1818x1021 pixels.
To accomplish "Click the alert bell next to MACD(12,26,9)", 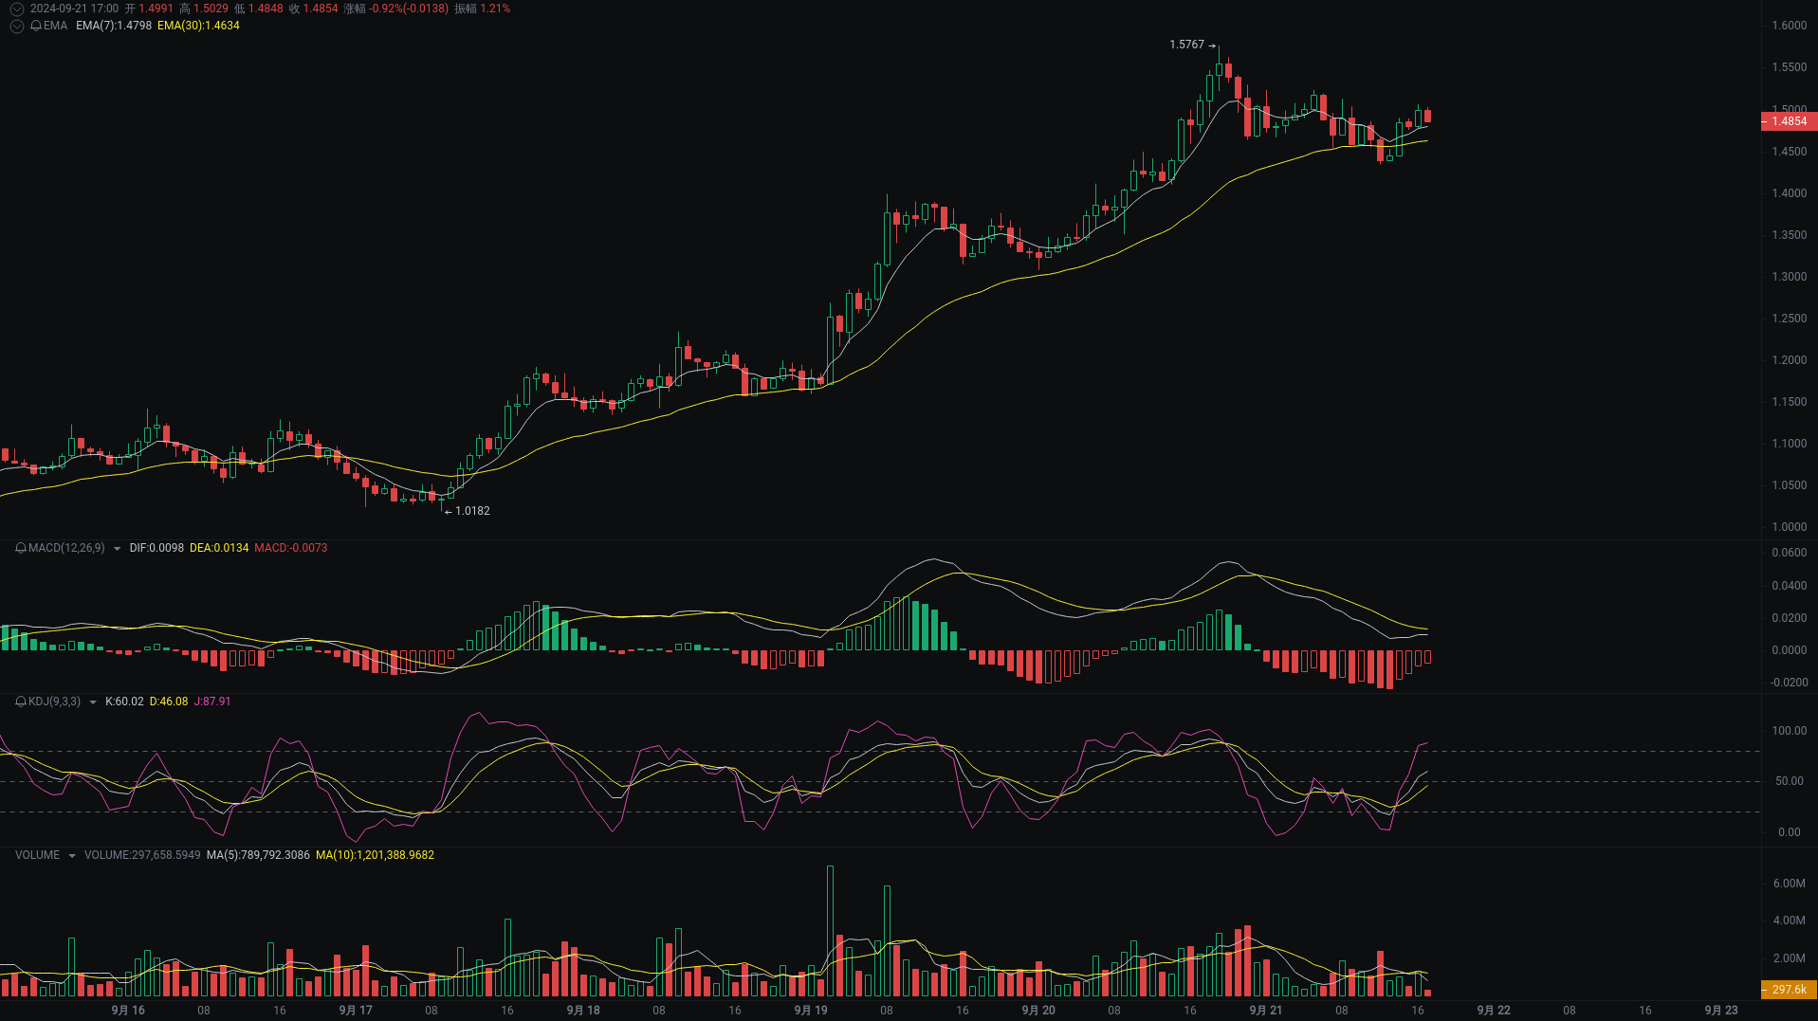I will coord(19,548).
